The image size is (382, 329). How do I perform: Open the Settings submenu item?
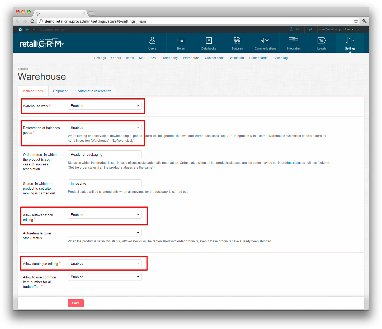(x=100, y=58)
